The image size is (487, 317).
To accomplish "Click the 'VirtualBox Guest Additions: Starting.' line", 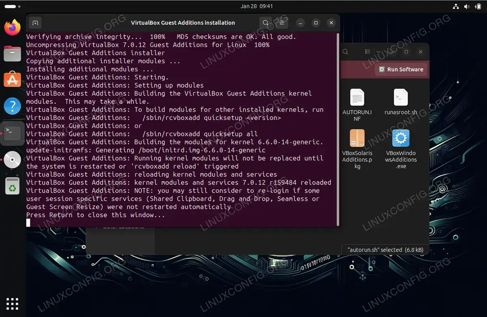I will tap(97, 77).
